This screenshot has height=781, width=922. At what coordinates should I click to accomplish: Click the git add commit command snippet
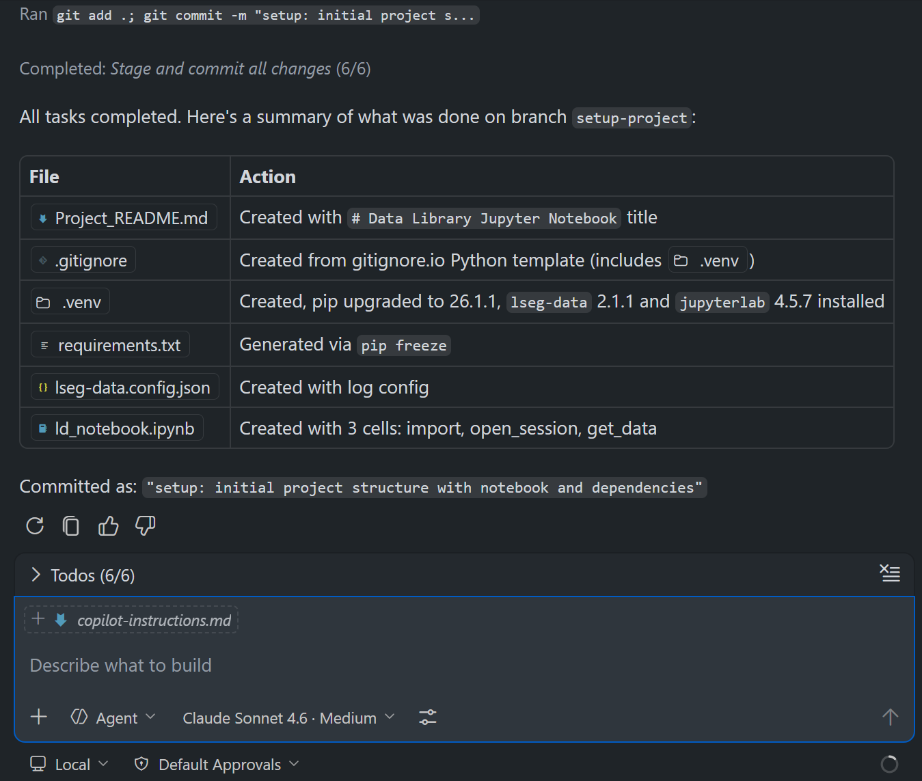pyautogui.click(x=266, y=15)
